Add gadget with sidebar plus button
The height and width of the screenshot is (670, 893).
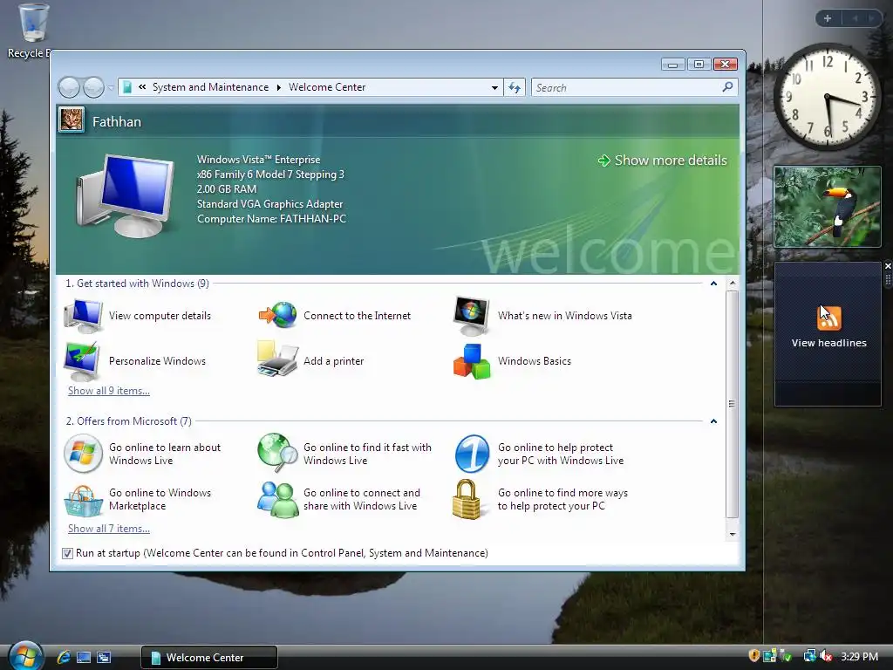[x=828, y=18]
